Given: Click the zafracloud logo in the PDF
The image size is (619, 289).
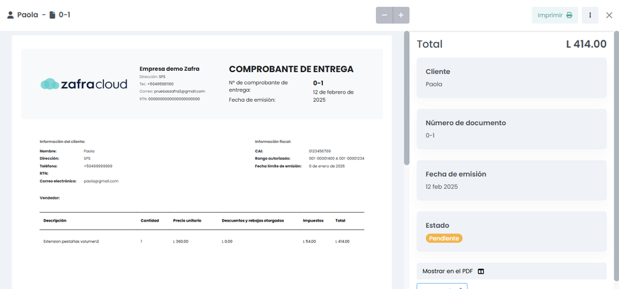Looking at the screenshot, I should point(83,84).
